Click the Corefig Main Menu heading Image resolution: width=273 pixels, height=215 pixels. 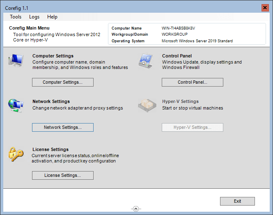[29, 28]
